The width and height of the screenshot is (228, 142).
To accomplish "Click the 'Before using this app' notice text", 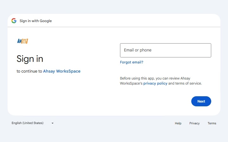I will [x=161, y=81].
